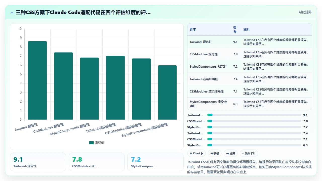Click the dashboard title text
This screenshot has height=181, width=322.
click(x=83, y=12)
